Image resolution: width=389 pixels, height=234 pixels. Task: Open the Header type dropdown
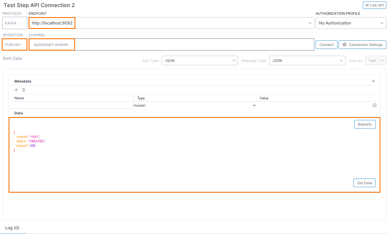pyautogui.click(x=195, y=105)
